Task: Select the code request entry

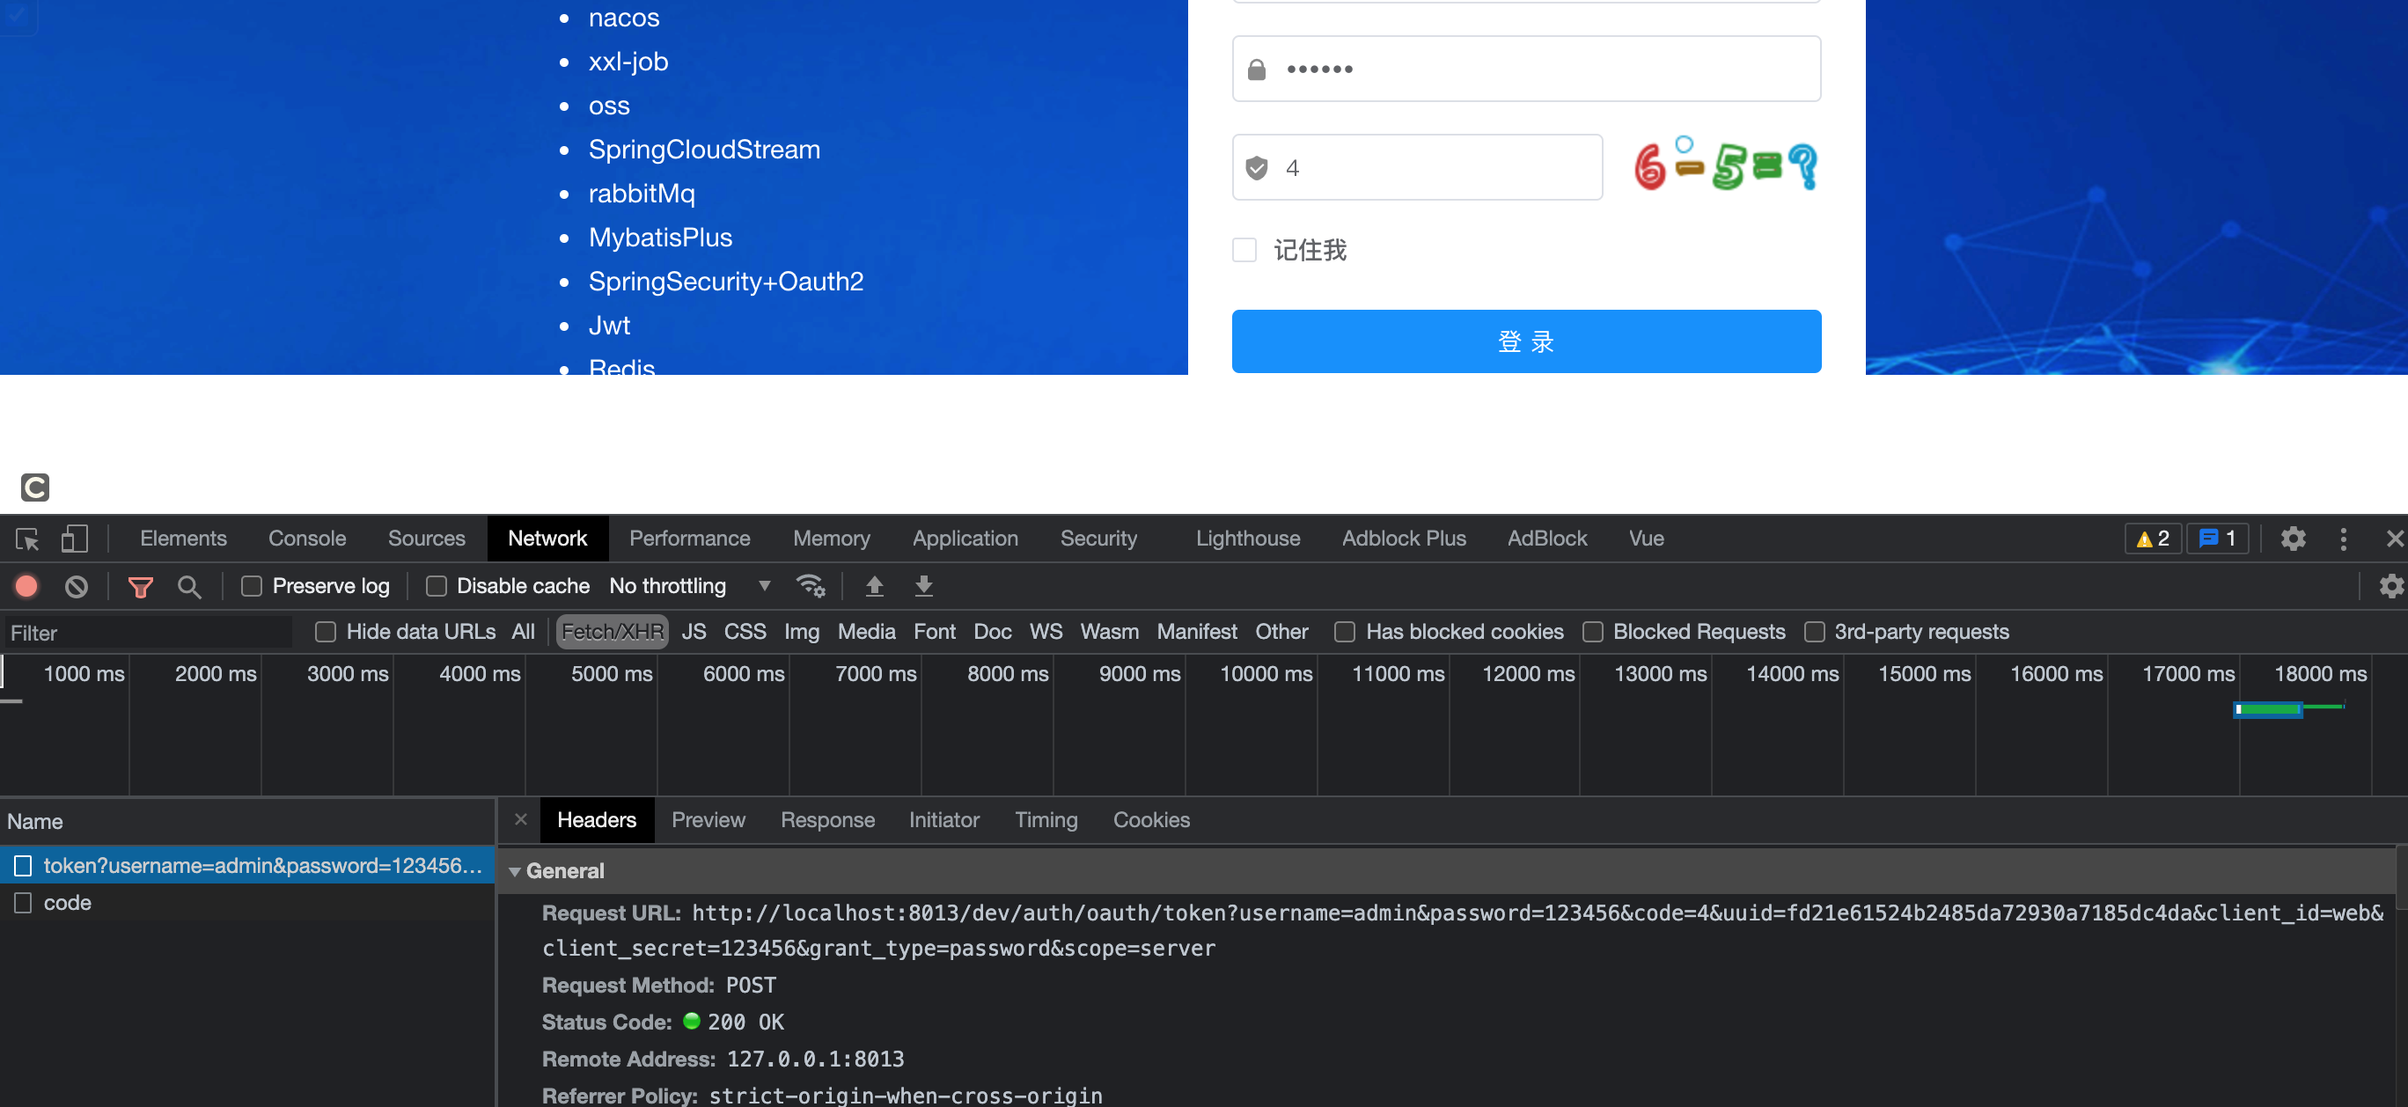Action: click(x=67, y=902)
